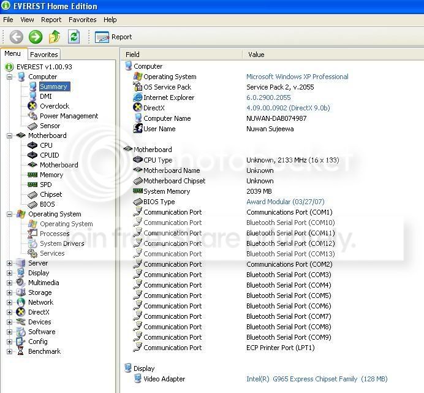This screenshot has height=393, width=424.
Task: Expand the Software tree node
Action: coord(9,332)
